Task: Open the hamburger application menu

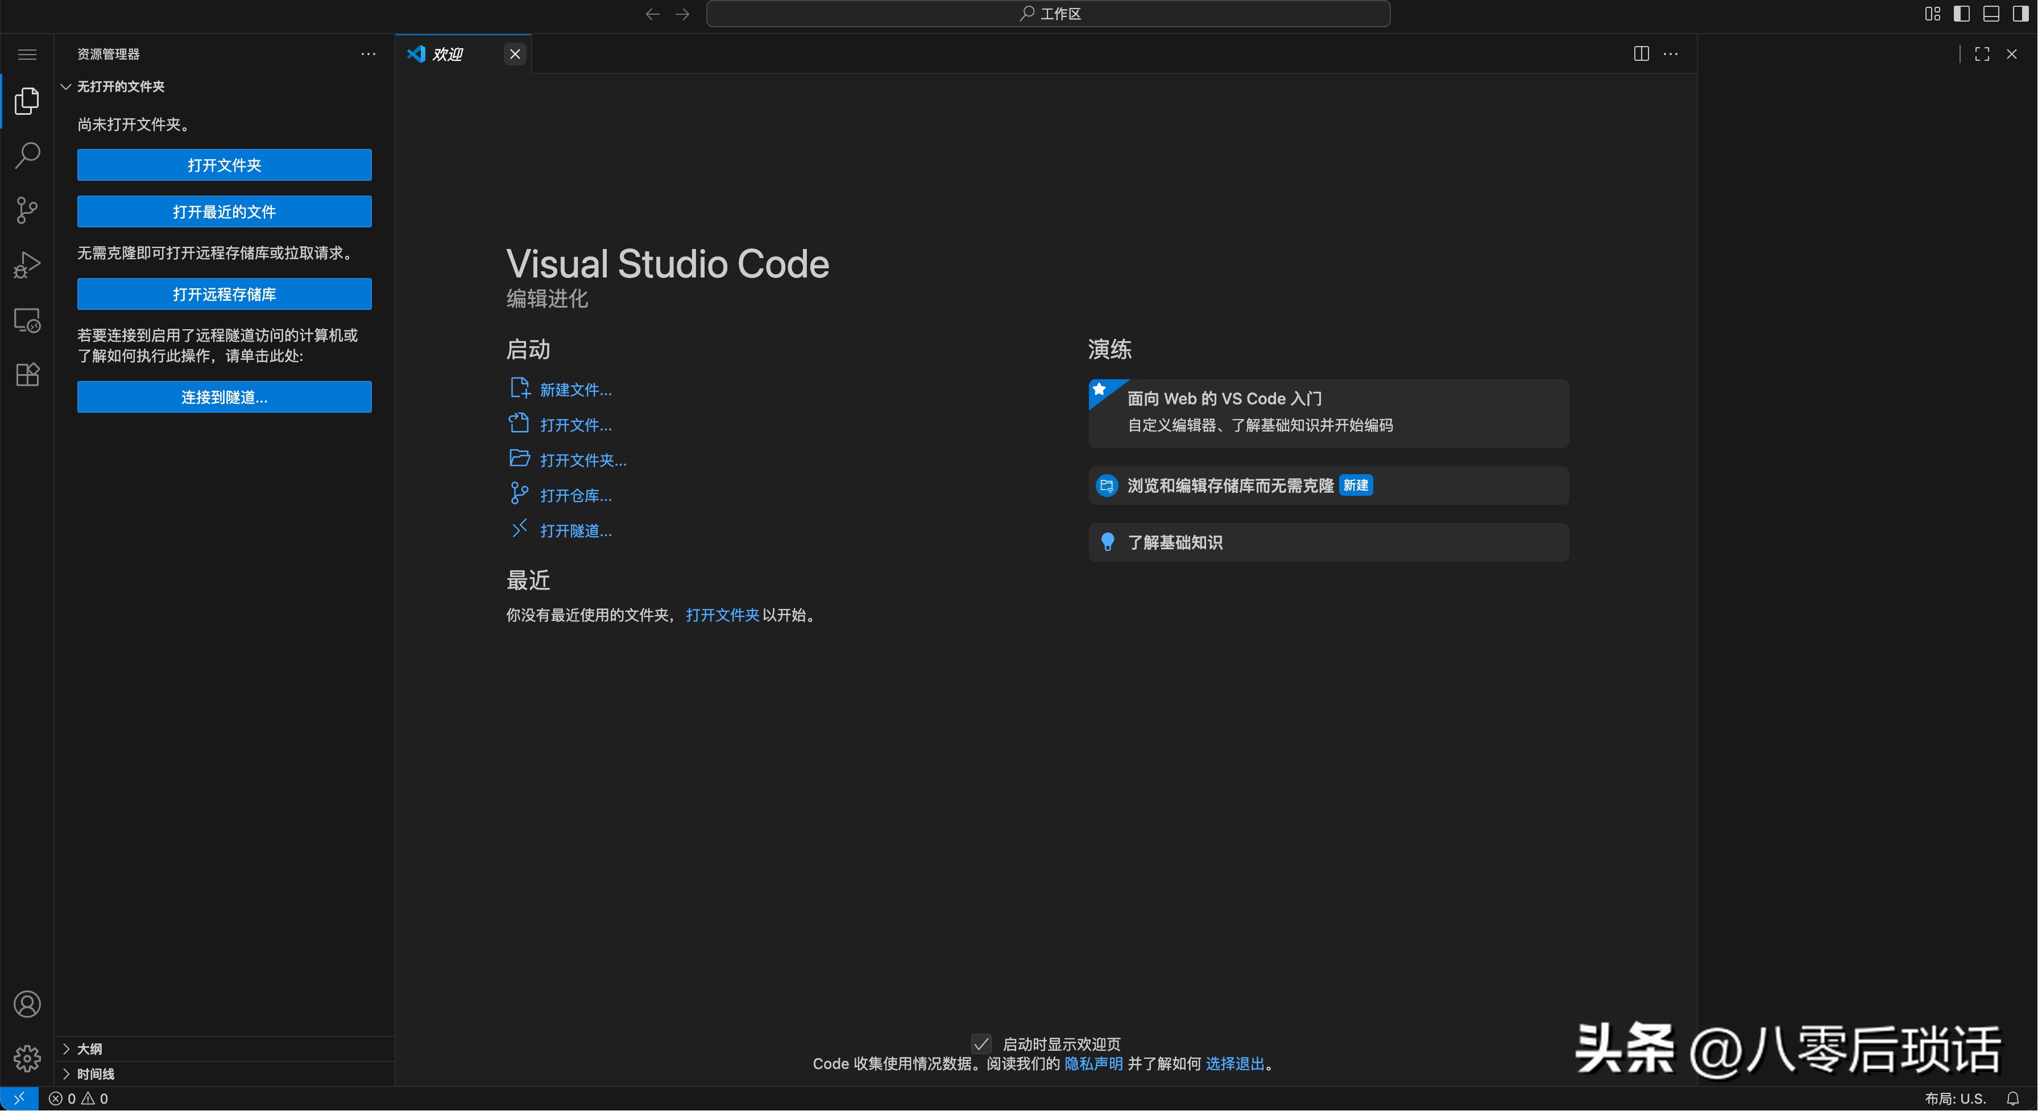Action: (x=27, y=54)
